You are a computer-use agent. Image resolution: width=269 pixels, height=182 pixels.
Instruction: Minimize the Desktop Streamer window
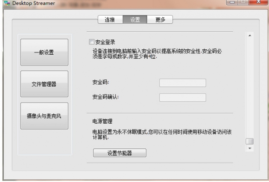[x=232, y=2]
